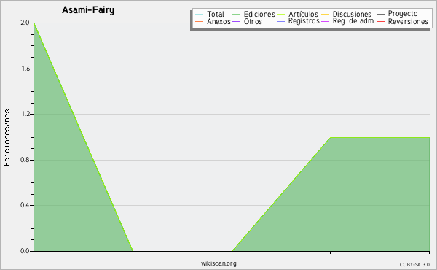This screenshot has width=437, height=270.
Task: Click the Proyecto legend entry
Action: (x=397, y=13)
